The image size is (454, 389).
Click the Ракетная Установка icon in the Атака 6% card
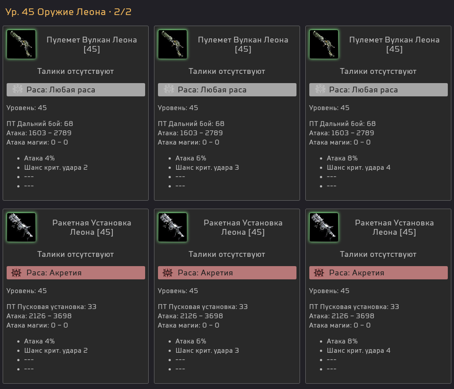[173, 227]
